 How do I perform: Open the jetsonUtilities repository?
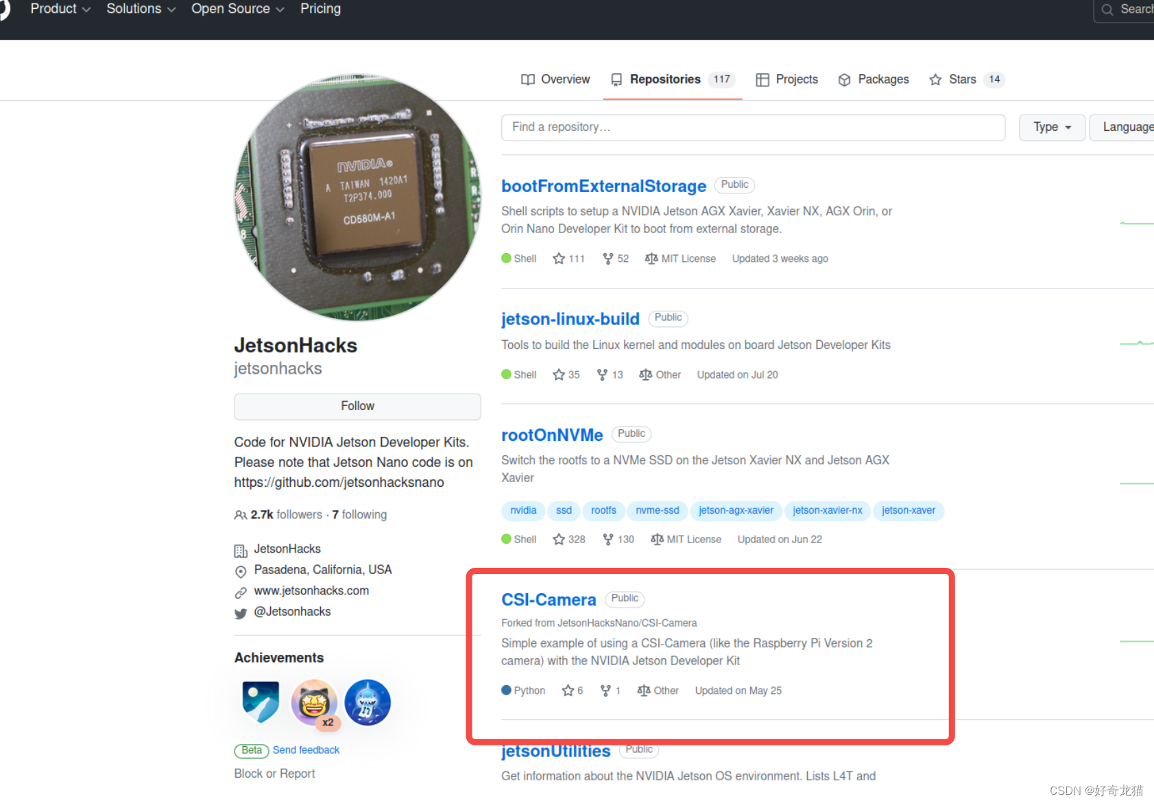555,751
